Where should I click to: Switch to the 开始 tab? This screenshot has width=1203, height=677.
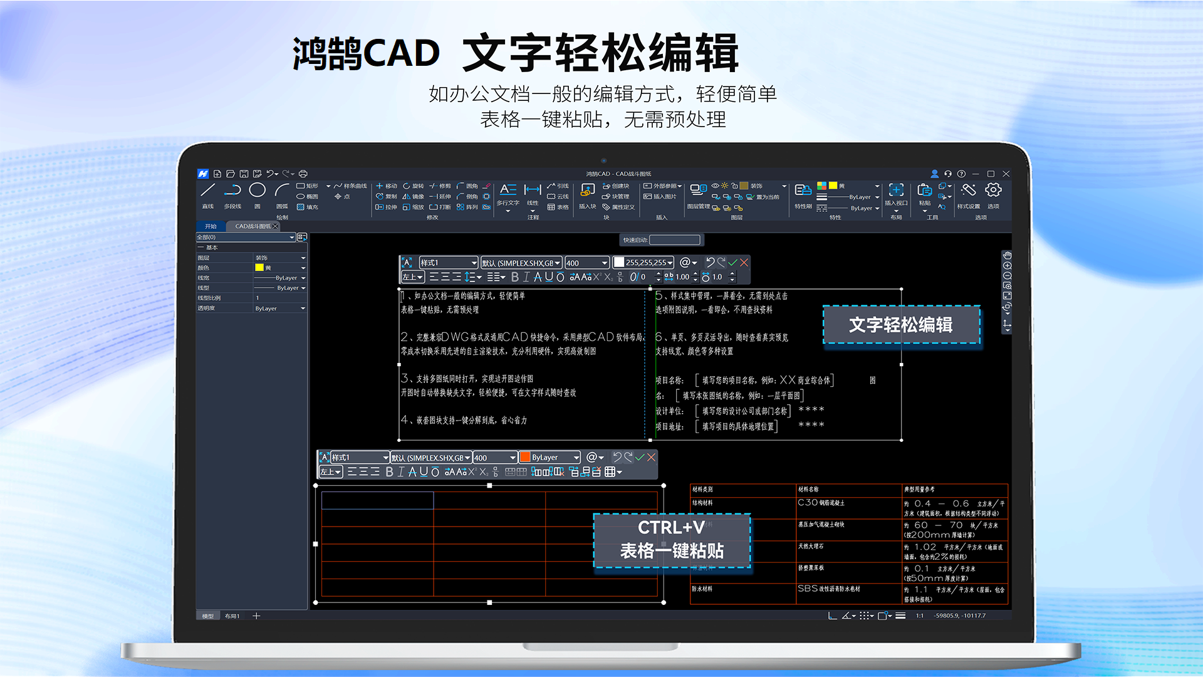(211, 226)
